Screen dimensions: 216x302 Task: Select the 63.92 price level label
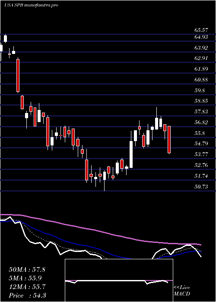click(201, 48)
